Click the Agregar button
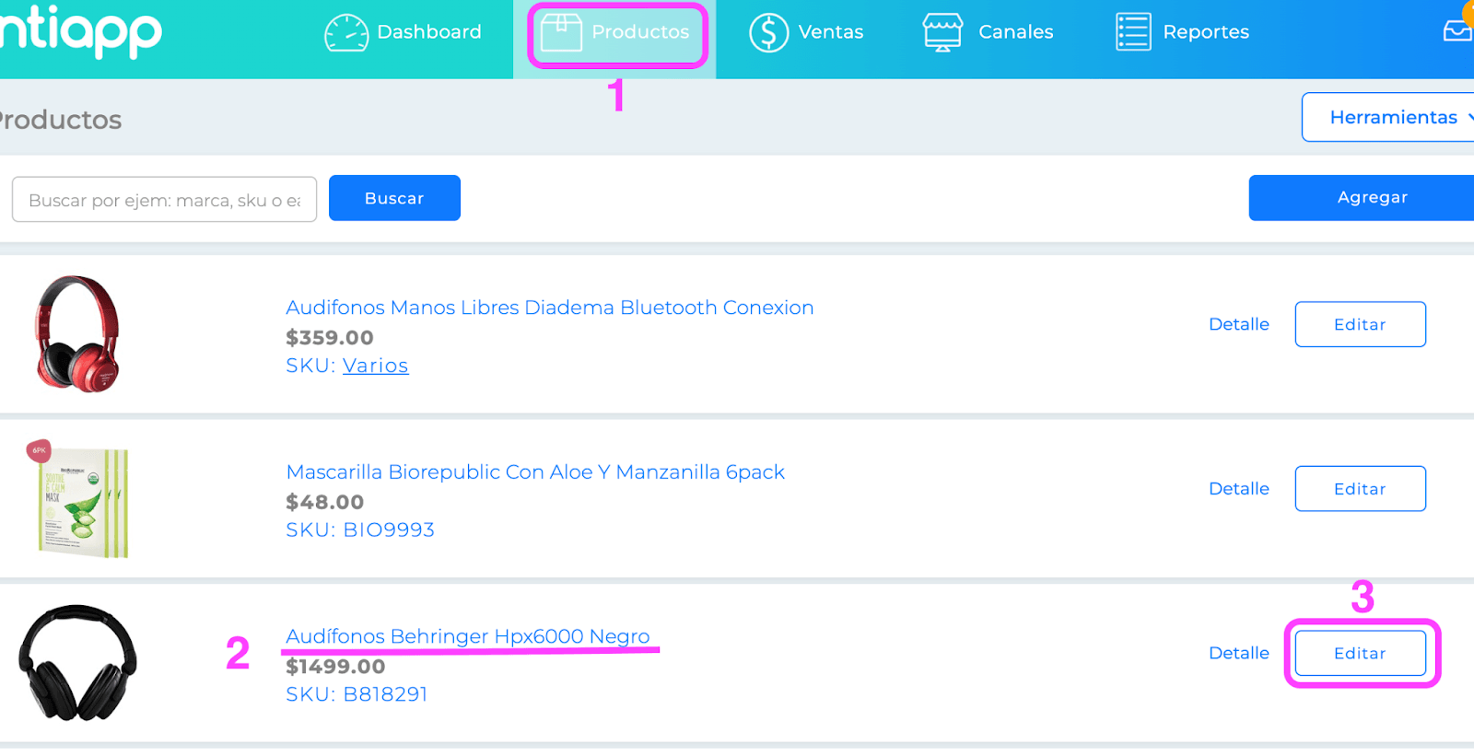 pyautogui.click(x=1362, y=198)
